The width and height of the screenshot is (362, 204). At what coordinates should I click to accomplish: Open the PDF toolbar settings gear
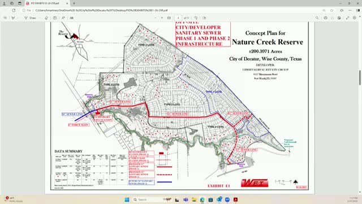pos(355,18)
